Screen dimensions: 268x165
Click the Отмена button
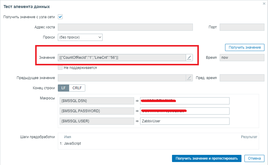(x=254, y=158)
